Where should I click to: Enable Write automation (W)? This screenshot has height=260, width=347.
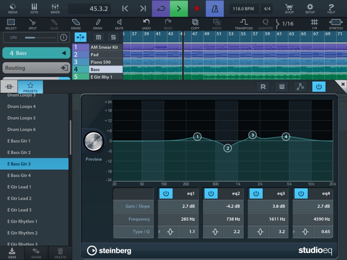tap(281, 87)
